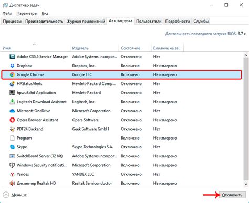Click the Диспетчер задач title bar icon

(x=5, y=5)
